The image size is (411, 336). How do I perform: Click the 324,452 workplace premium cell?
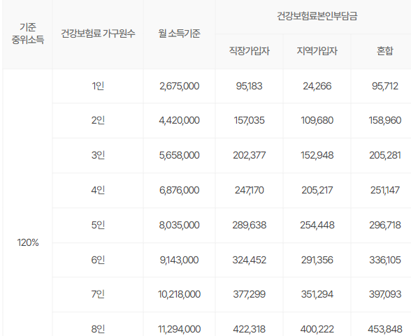click(250, 260)
